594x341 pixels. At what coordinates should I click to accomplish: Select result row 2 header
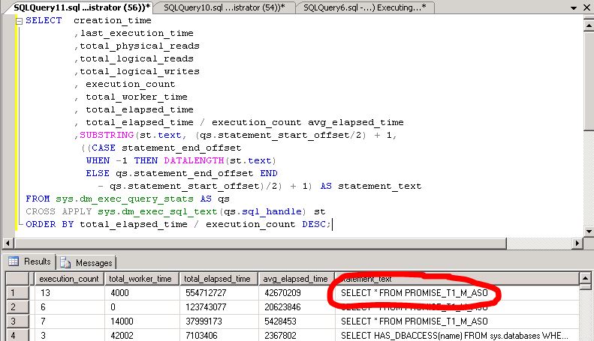click(x=17, y=307)
